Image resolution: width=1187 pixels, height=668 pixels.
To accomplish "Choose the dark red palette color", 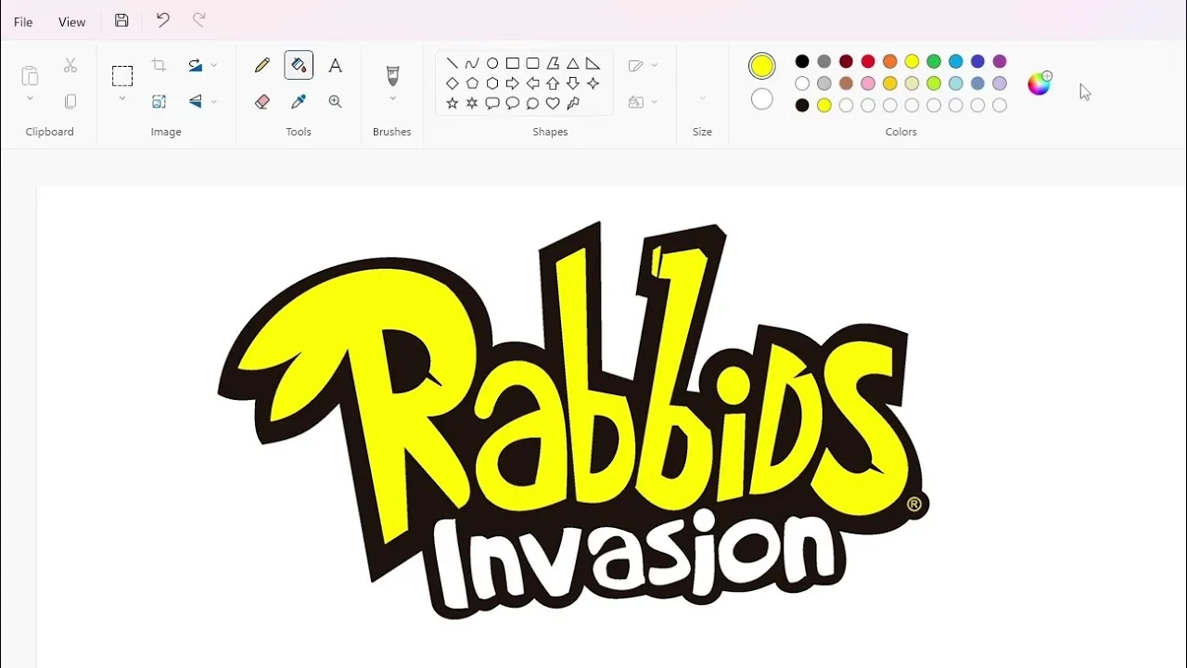I will pos(846,61).
